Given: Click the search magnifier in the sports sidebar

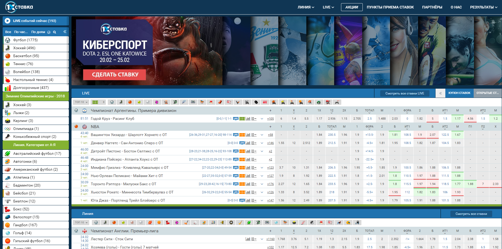Looking at the screenshot, I should coord(55,32).
